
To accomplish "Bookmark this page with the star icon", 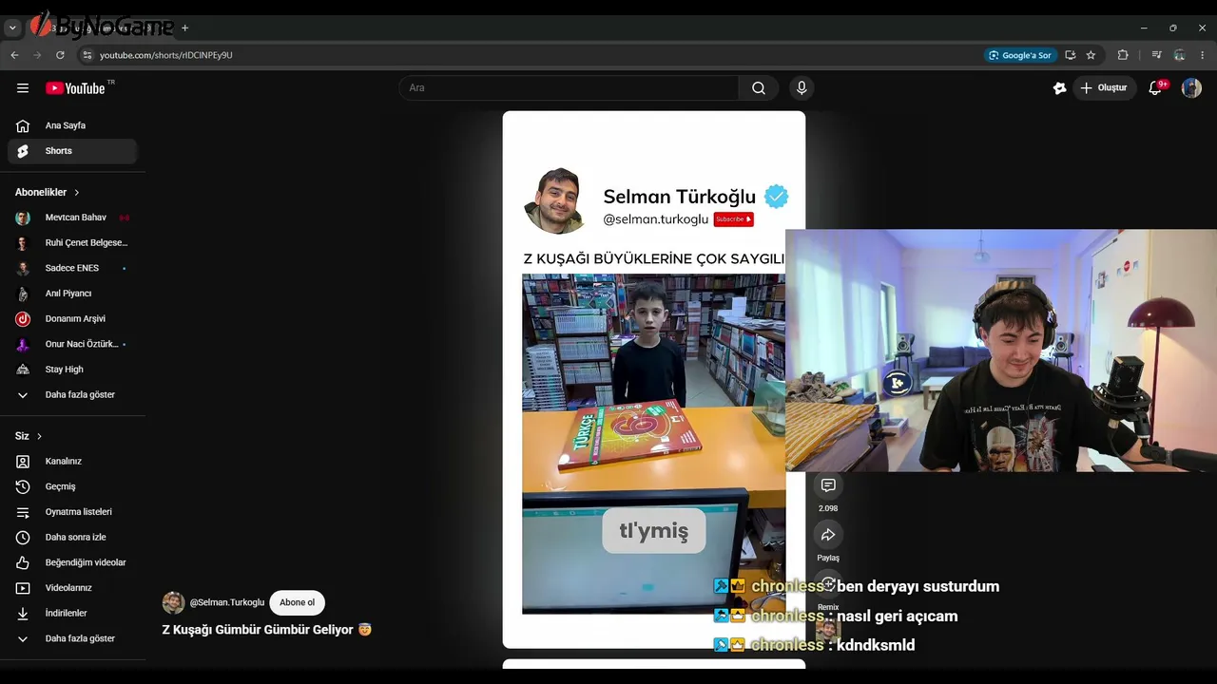I will point(1091,55).
